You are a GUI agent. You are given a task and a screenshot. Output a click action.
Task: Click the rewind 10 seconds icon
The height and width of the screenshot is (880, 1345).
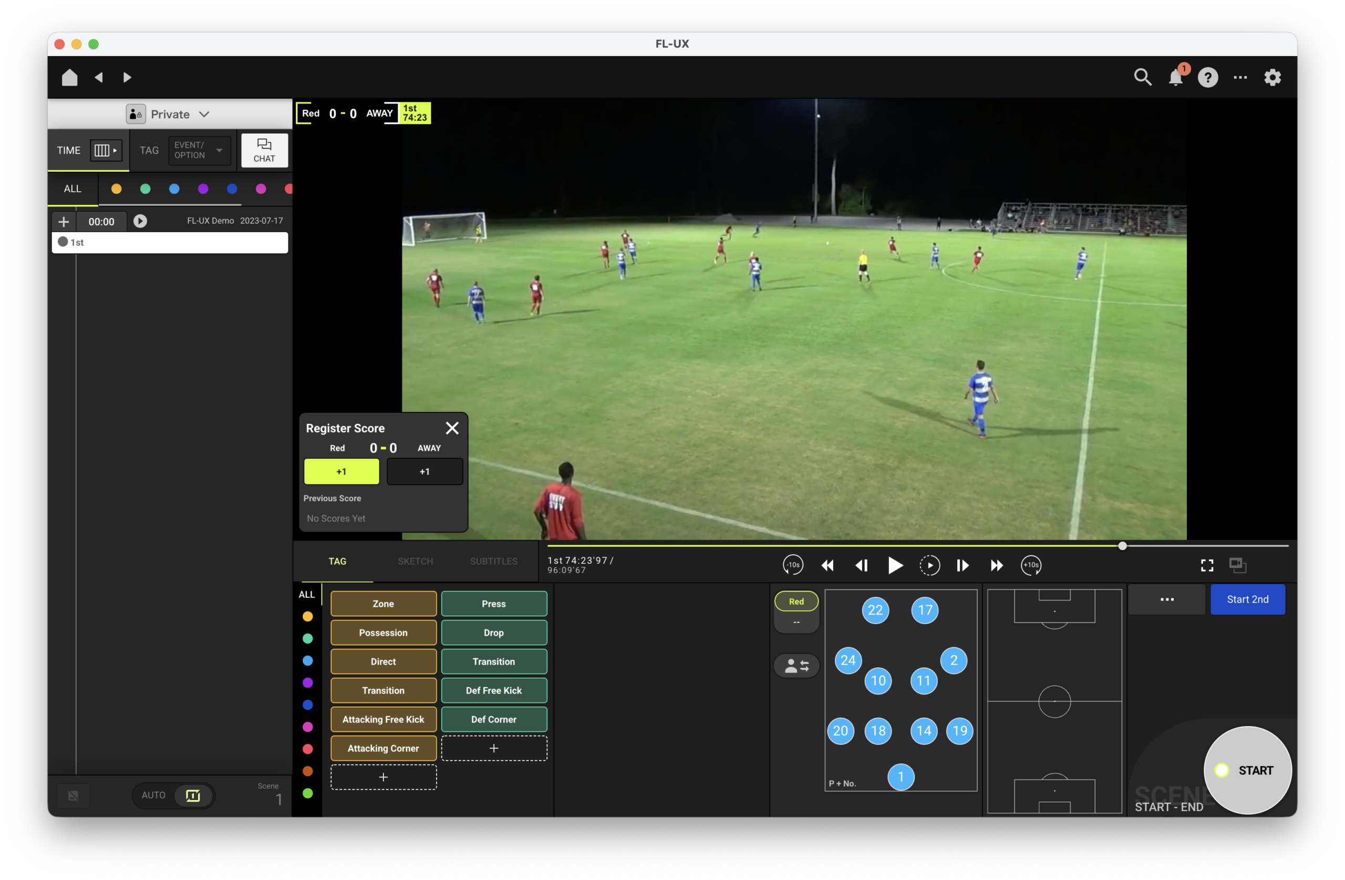pyautogui.click(x=793, y=565)
